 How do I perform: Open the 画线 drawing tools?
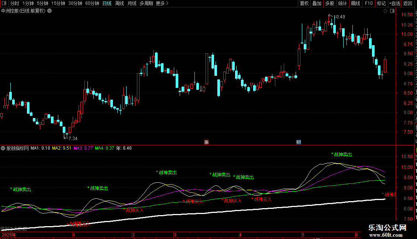[355, 3]
